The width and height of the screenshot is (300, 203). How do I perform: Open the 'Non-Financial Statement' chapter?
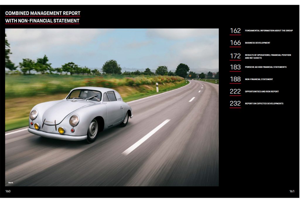click(259, 79)
